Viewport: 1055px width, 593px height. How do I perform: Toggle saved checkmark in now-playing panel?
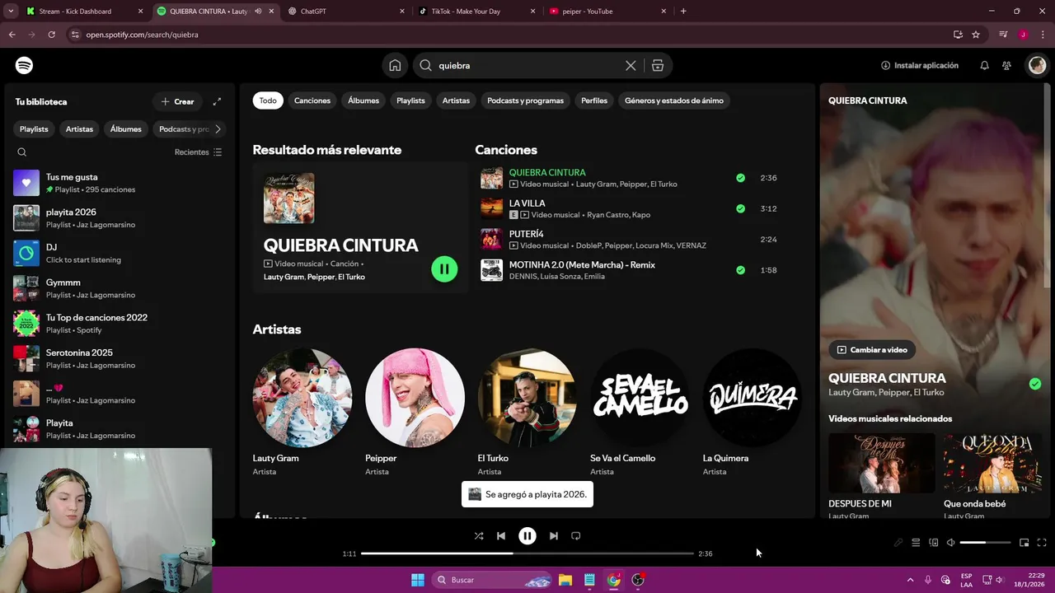click(x=1035, y=384)
